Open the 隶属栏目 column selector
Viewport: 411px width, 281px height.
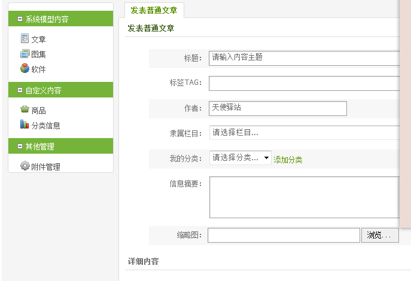point(304,133)
